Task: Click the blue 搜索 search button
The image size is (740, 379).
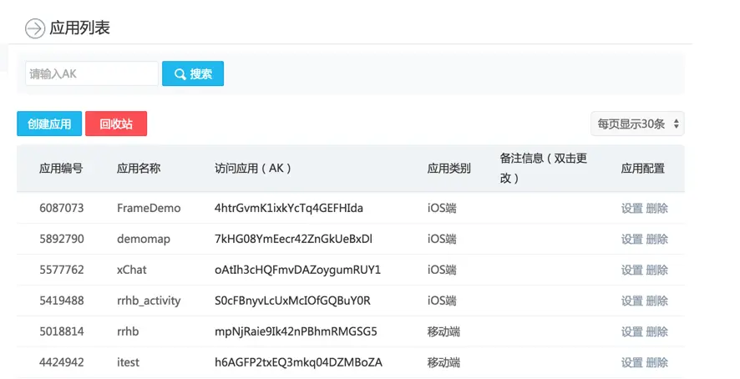Action: tap(193, 73)
